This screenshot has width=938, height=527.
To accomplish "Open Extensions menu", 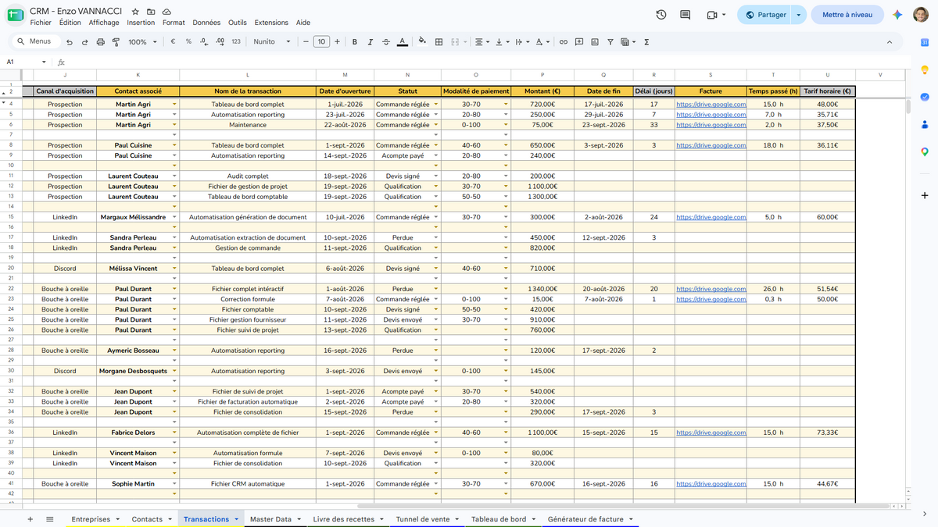I will (x=271, y=23).
